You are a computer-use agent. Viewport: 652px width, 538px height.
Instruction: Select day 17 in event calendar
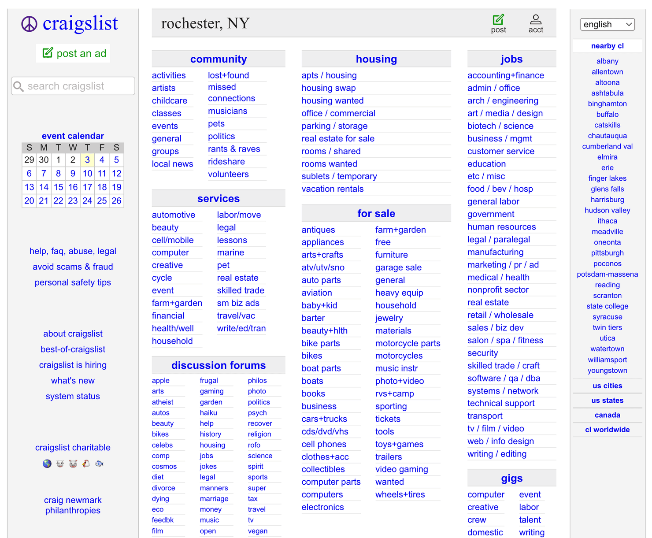click(x=87, y=187)
